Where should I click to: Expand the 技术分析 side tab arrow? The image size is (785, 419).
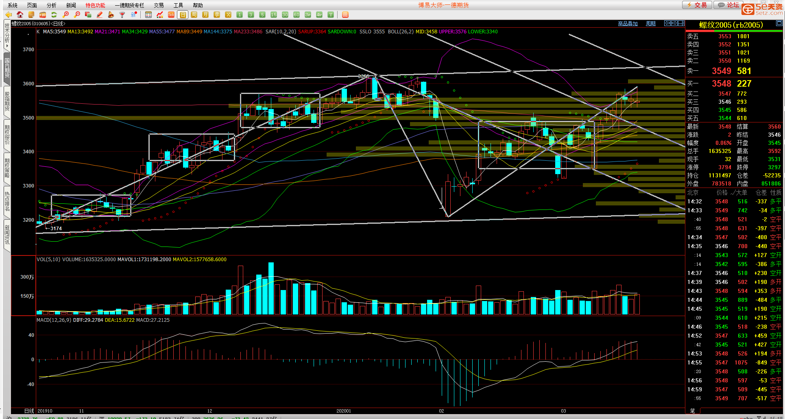click(x=7, y=46)
